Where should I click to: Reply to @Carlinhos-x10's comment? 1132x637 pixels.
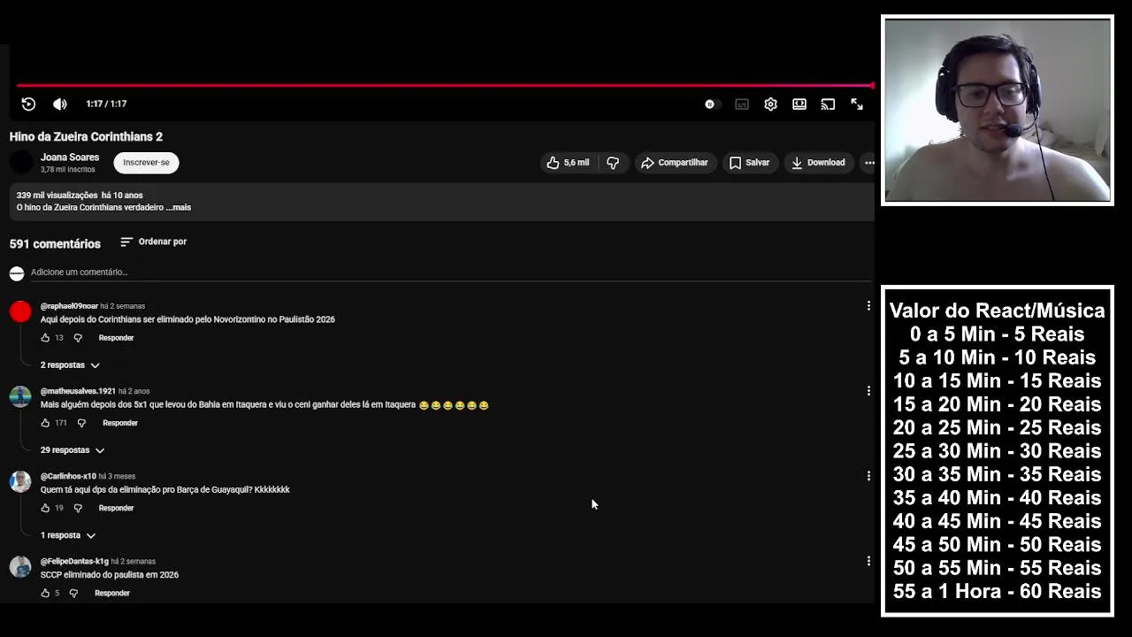116,508
